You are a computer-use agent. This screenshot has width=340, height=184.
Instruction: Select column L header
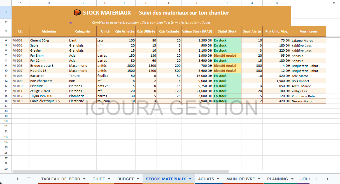[x=308, y=3]
